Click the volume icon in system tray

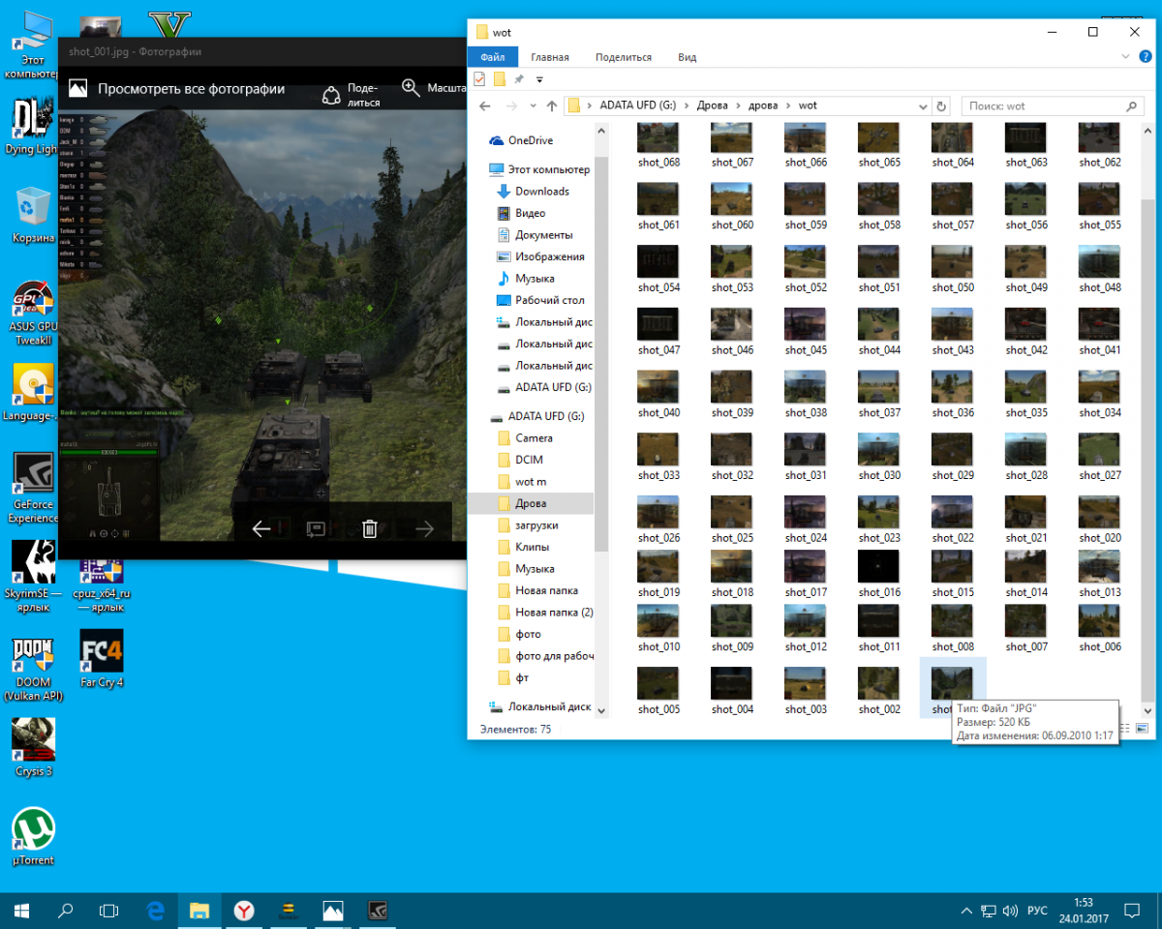click(1010, 911)
